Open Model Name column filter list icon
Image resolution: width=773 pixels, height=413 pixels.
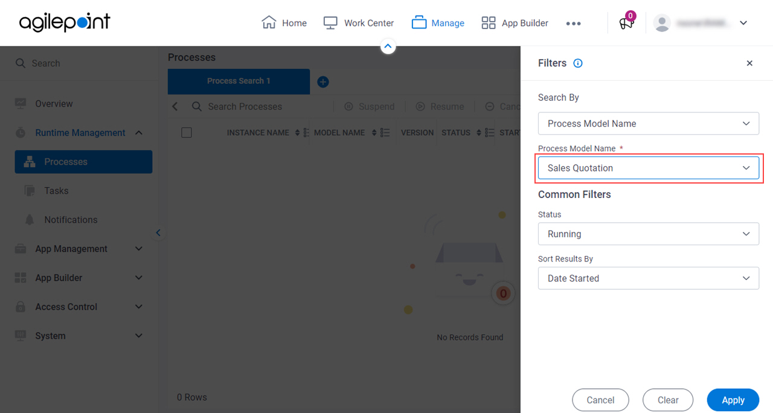pos(385,133)
